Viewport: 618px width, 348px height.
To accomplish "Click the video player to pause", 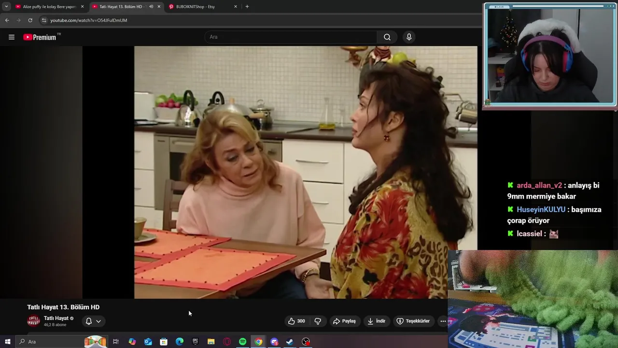I will coord(306,172).
